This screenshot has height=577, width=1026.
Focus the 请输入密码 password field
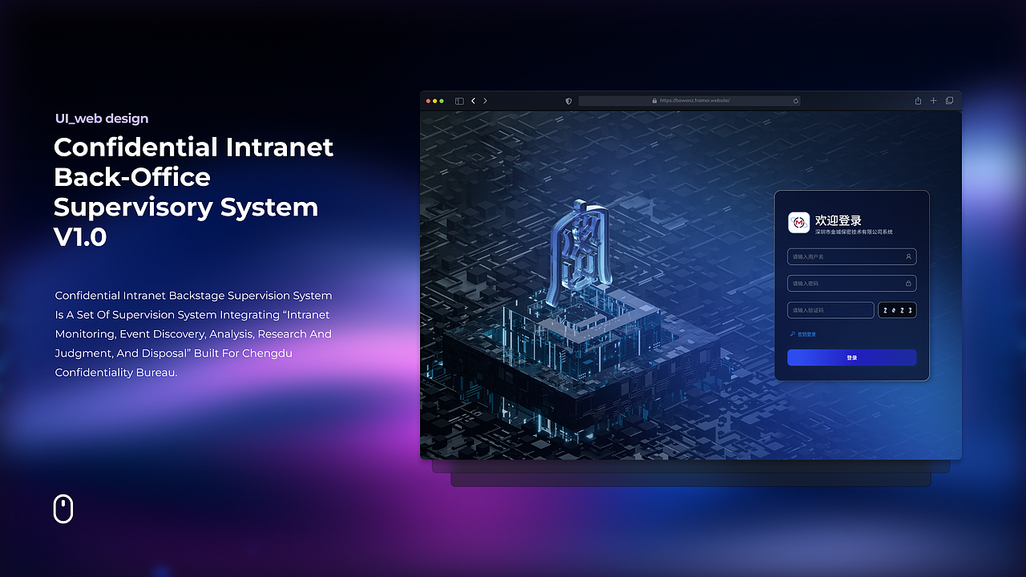point(852,284)
